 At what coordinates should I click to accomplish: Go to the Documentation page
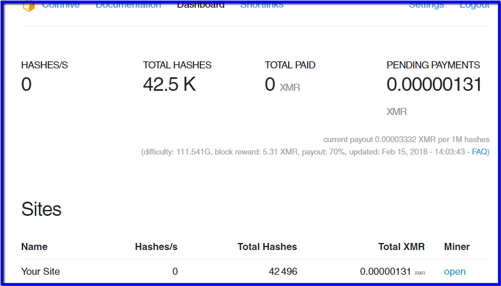pos(128,5)
